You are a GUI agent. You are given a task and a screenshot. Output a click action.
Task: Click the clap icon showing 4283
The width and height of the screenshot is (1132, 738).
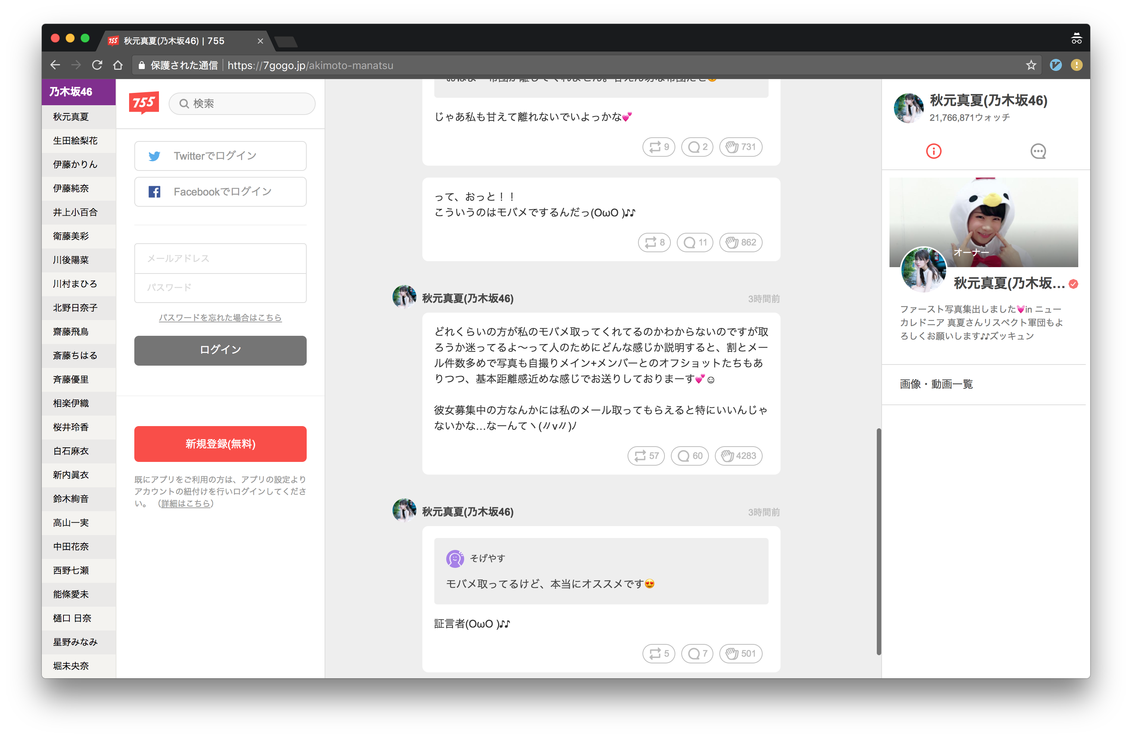click(738, 456)
